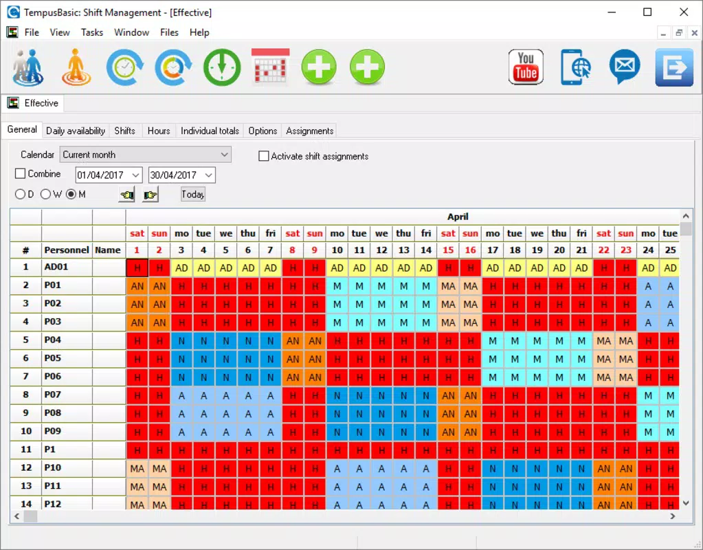Click P09's A cell on day 5
The width and height of the screenshot is (703, 550).
tap(226, 432)
